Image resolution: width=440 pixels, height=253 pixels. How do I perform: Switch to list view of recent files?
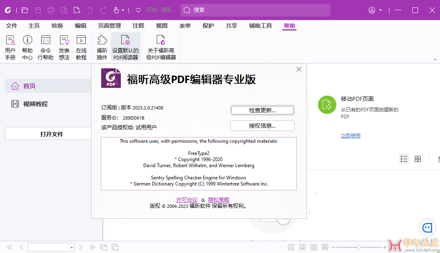pos(404,159)
